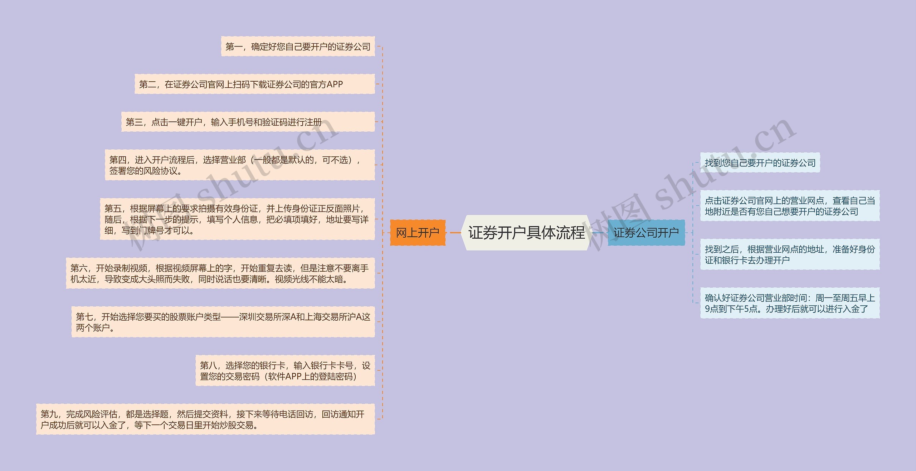The height and width of the screenshot is (471, 916).
Task: Select node 点击证券公司官网上的营业网点
Action: tap(790, 206)
